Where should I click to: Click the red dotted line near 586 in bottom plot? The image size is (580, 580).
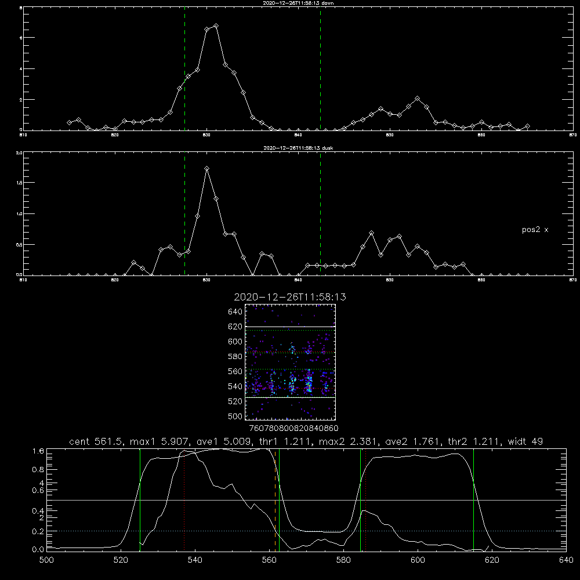coord(365,500)
